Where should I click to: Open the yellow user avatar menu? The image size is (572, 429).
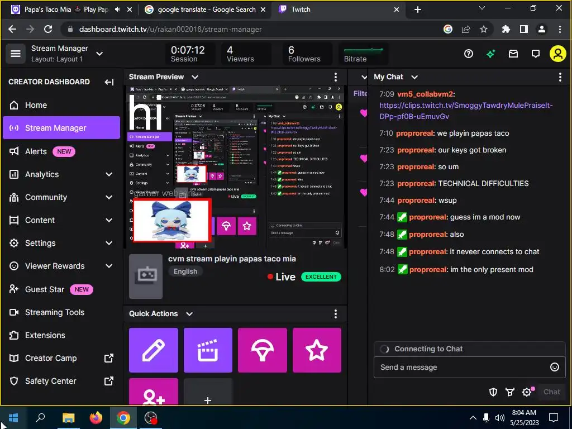pyautogui.click(x=558, y=54)
